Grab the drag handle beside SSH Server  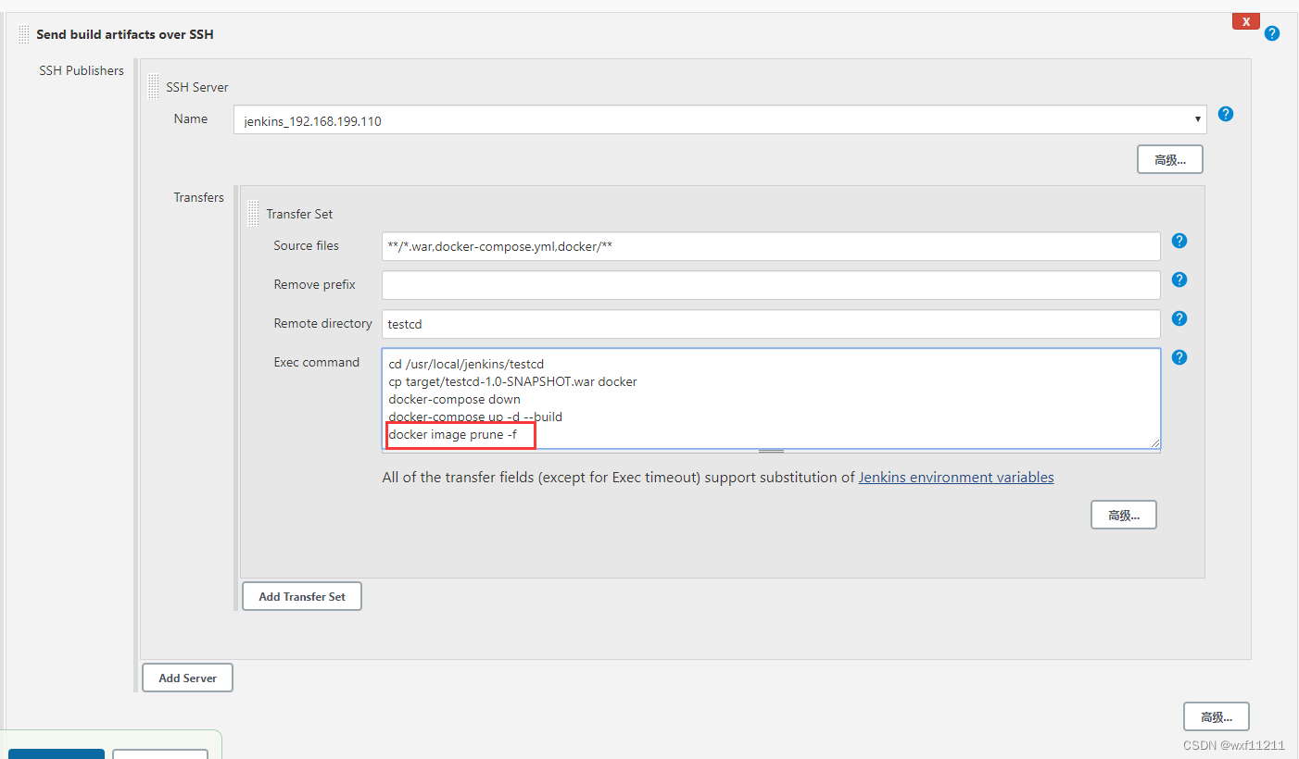coord(153,87)
